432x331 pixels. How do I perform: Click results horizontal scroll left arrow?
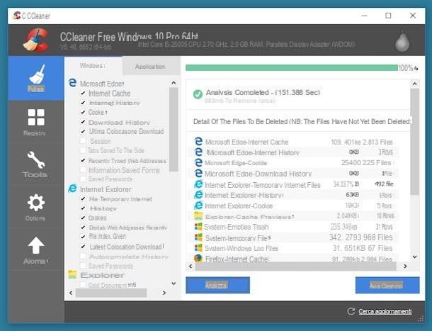pos(191,267)
